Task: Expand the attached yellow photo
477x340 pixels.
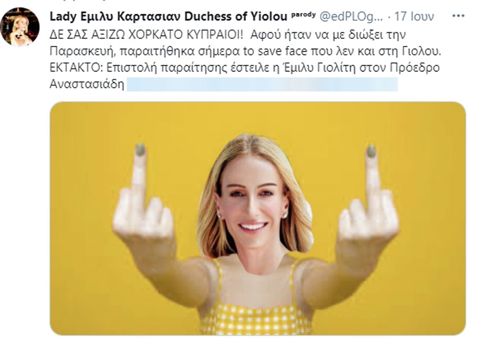Action: tap(258, 219)
